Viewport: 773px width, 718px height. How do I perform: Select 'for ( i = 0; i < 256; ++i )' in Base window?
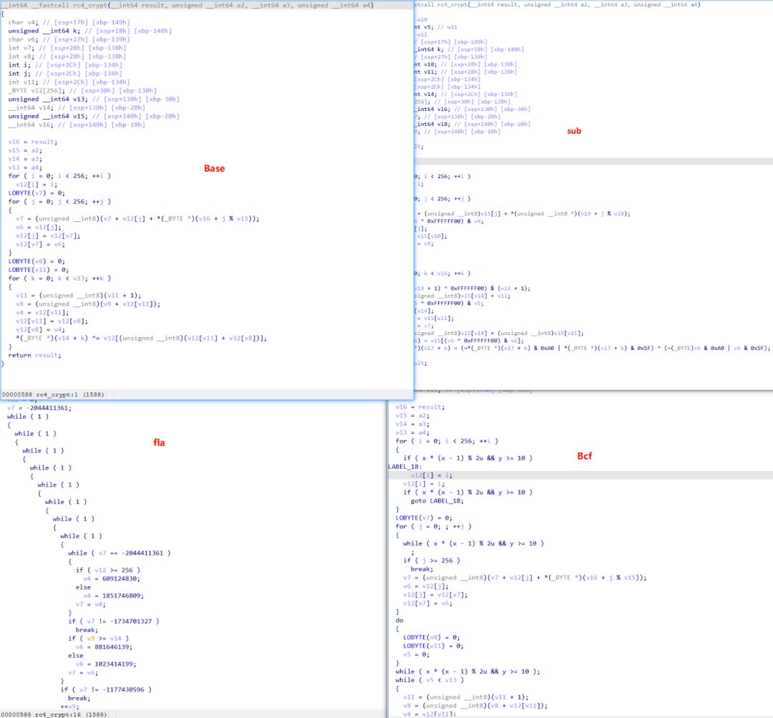point(59,176)
